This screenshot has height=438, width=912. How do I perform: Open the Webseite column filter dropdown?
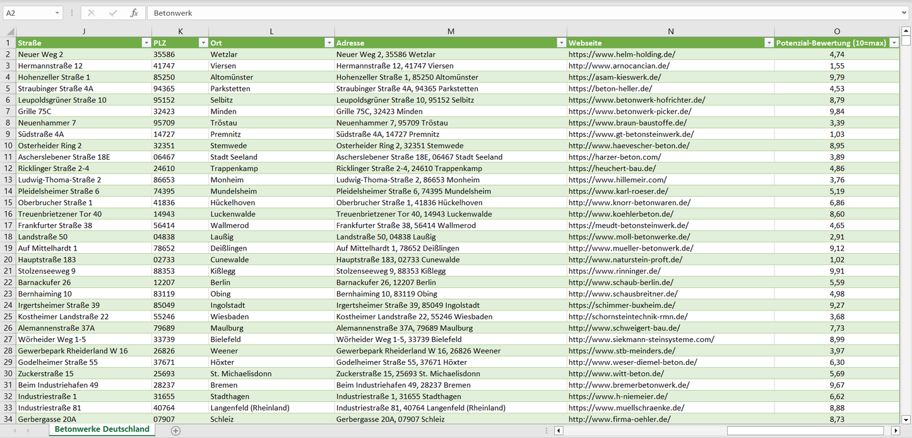[768, 43]
